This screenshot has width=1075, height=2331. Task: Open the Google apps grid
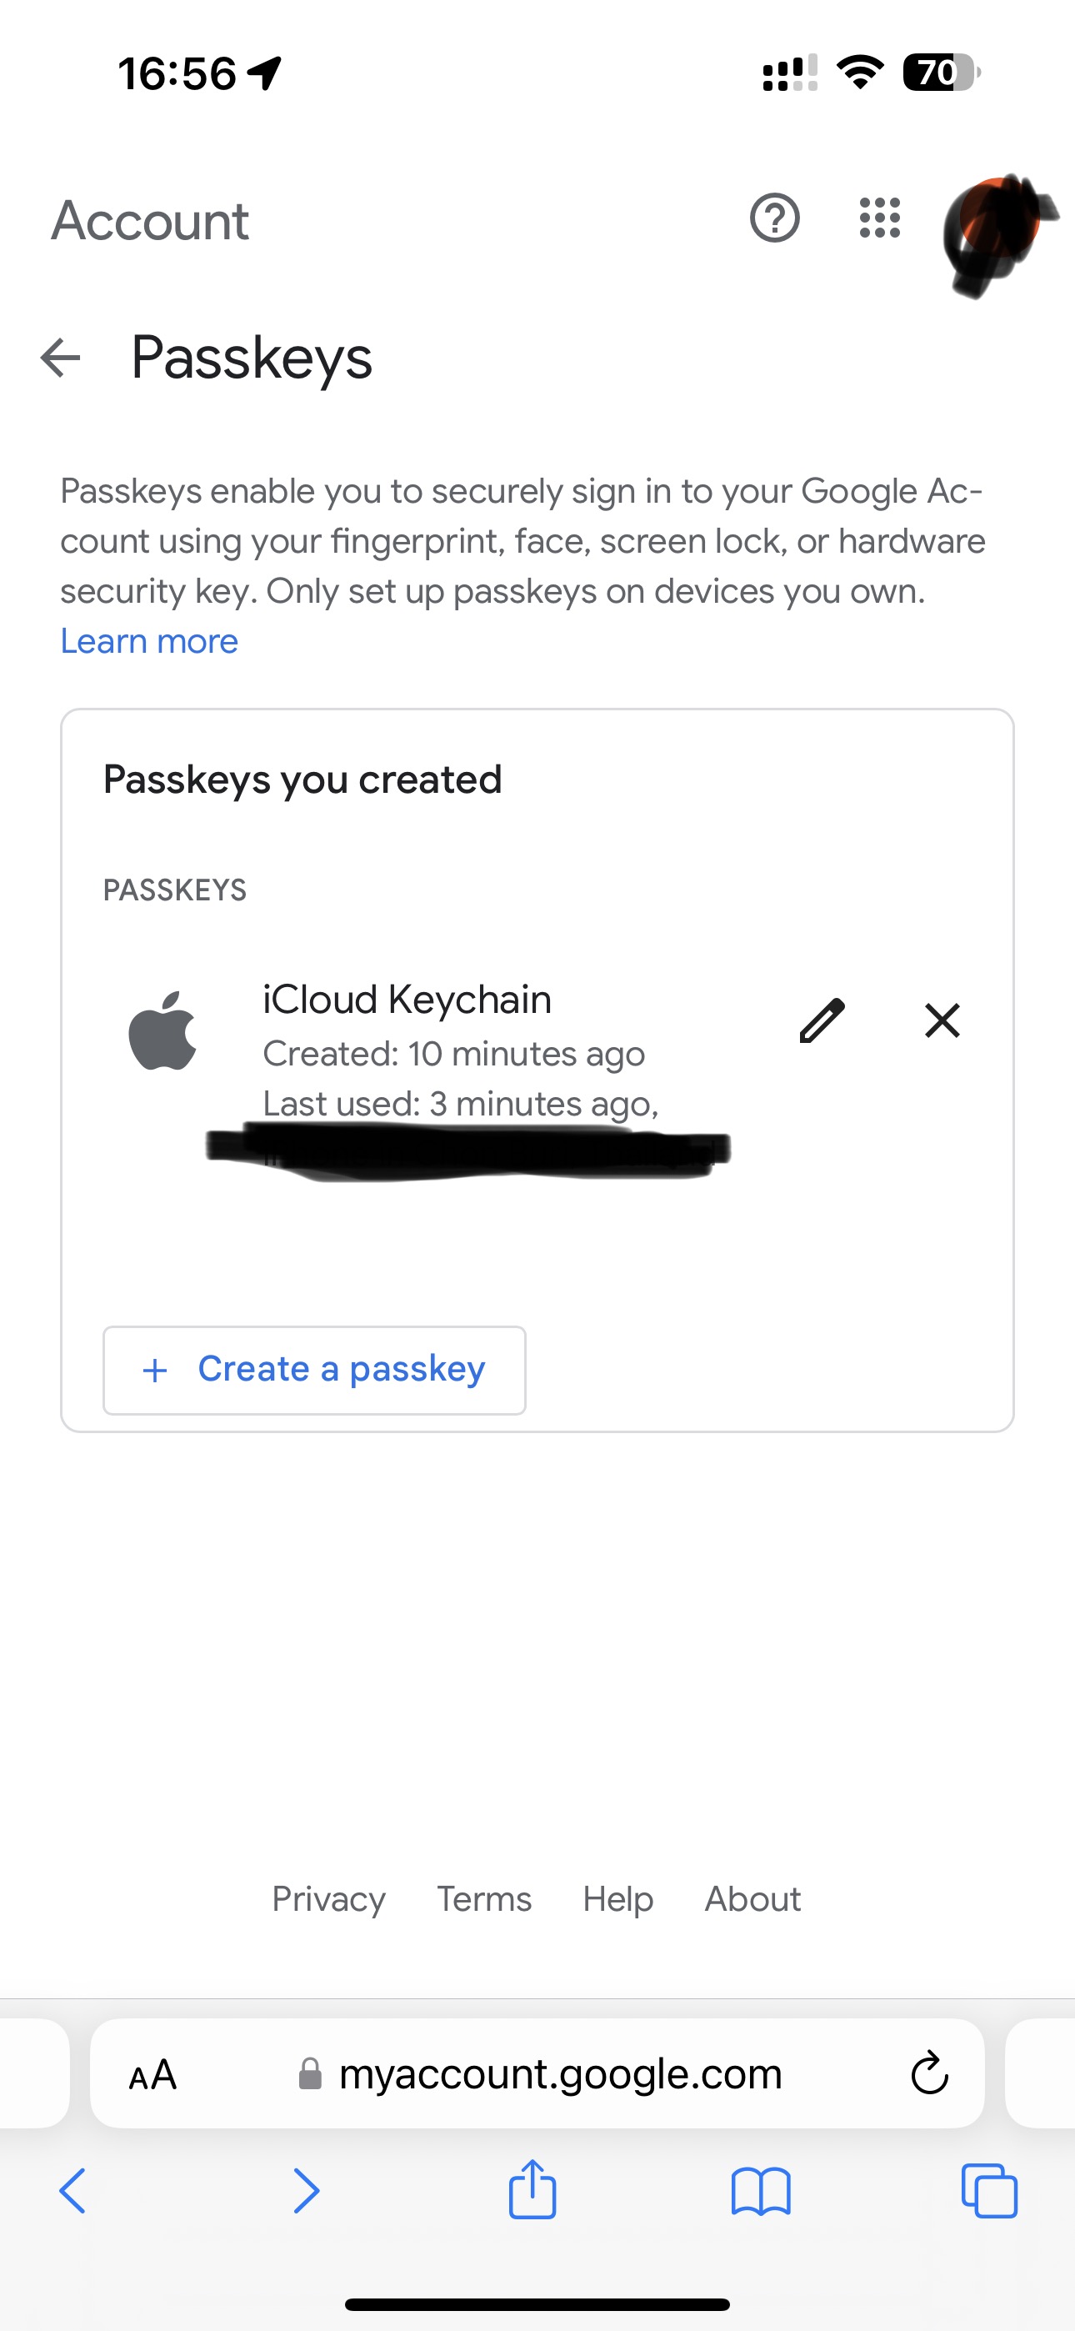click(x=879, y=218)
